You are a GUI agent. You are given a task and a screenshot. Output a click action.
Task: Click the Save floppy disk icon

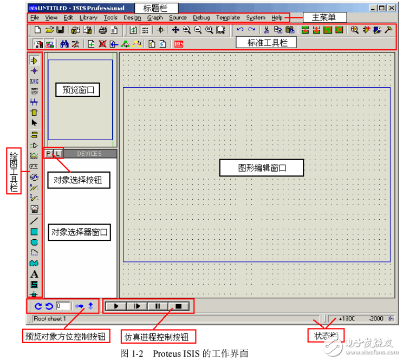pyautogui.click(x=60, y=30)
